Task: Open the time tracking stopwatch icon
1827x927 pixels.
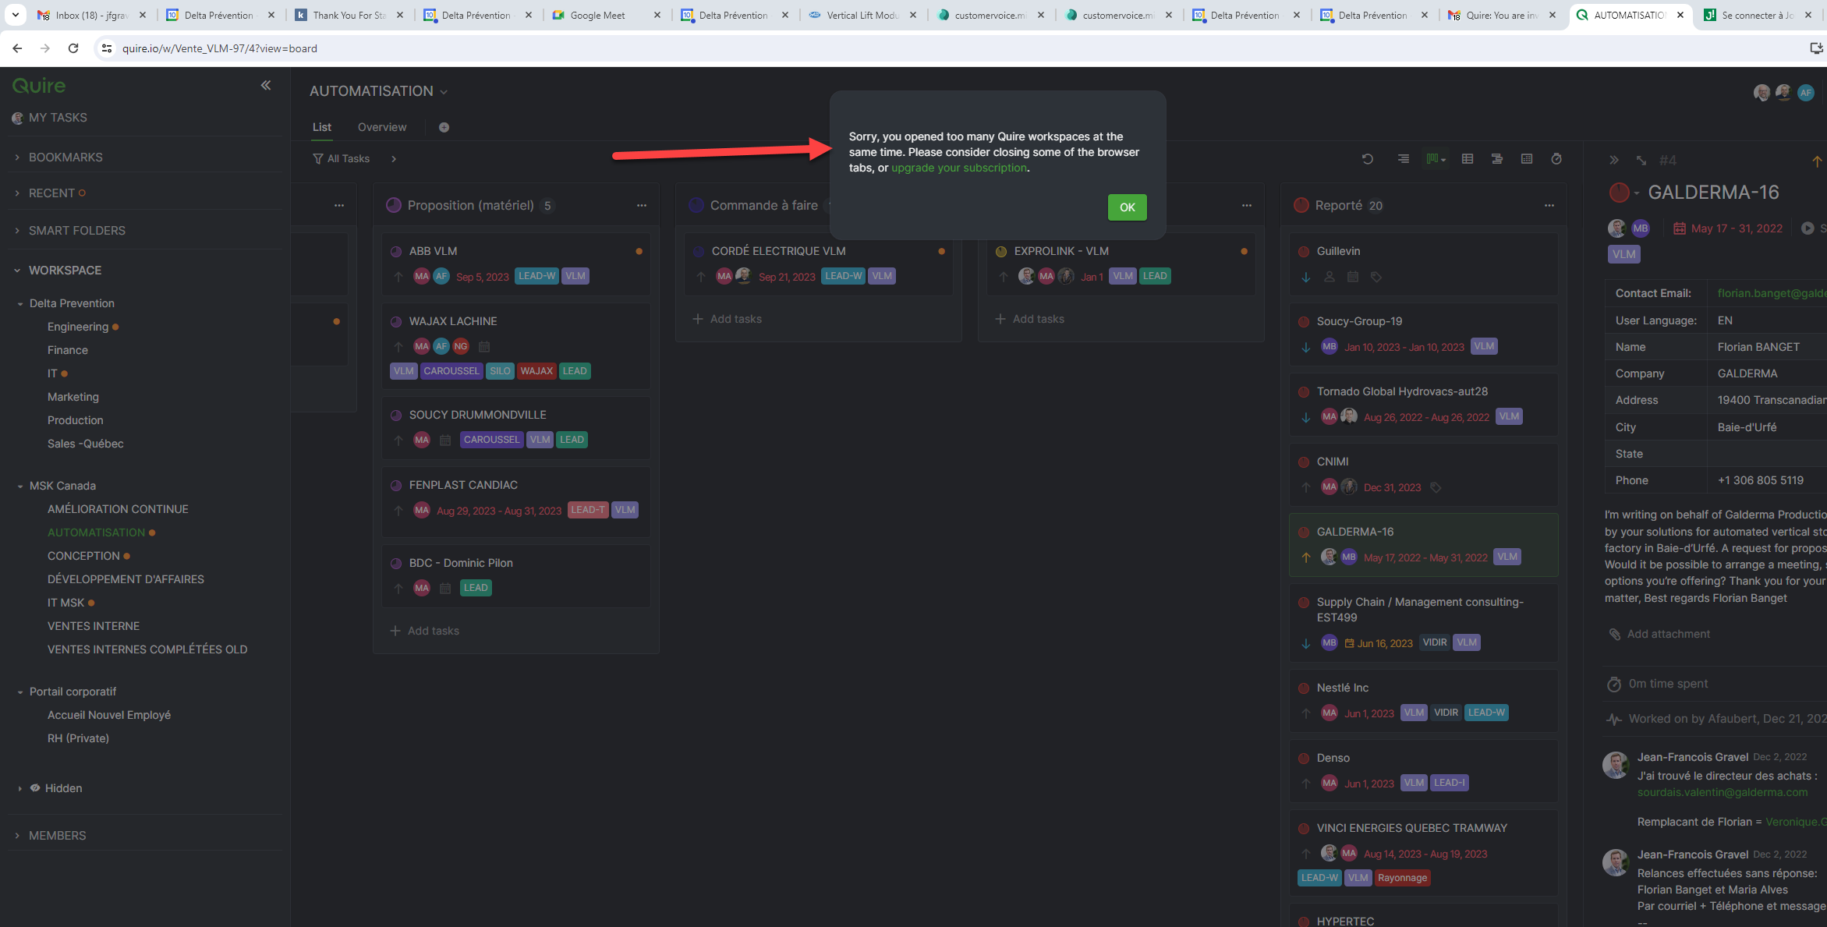Action: [x=1556, y=159]
